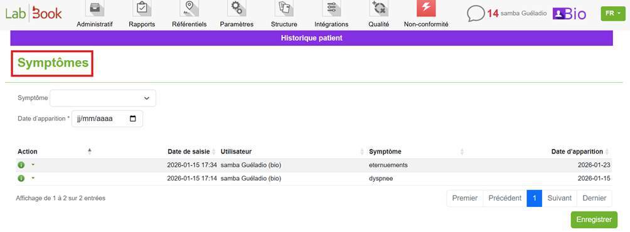Click the dyspnee symptom cell
Screen dimensions: 630x232
point(380,178)
